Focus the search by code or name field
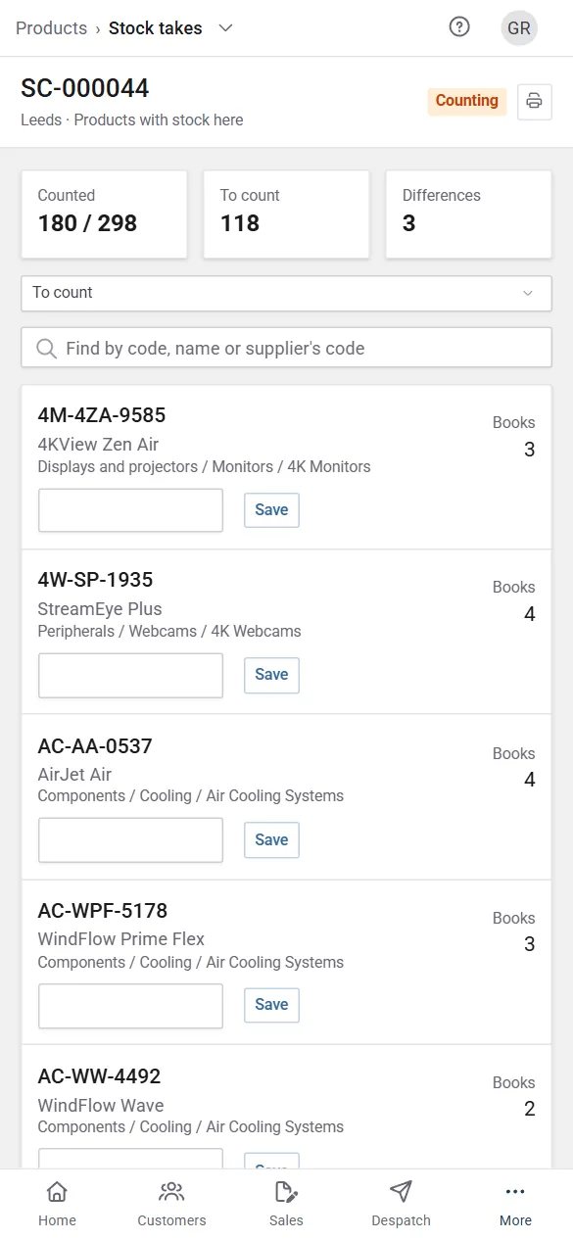This screenshot has height=1240, width=573. click(x=286, y=348)
